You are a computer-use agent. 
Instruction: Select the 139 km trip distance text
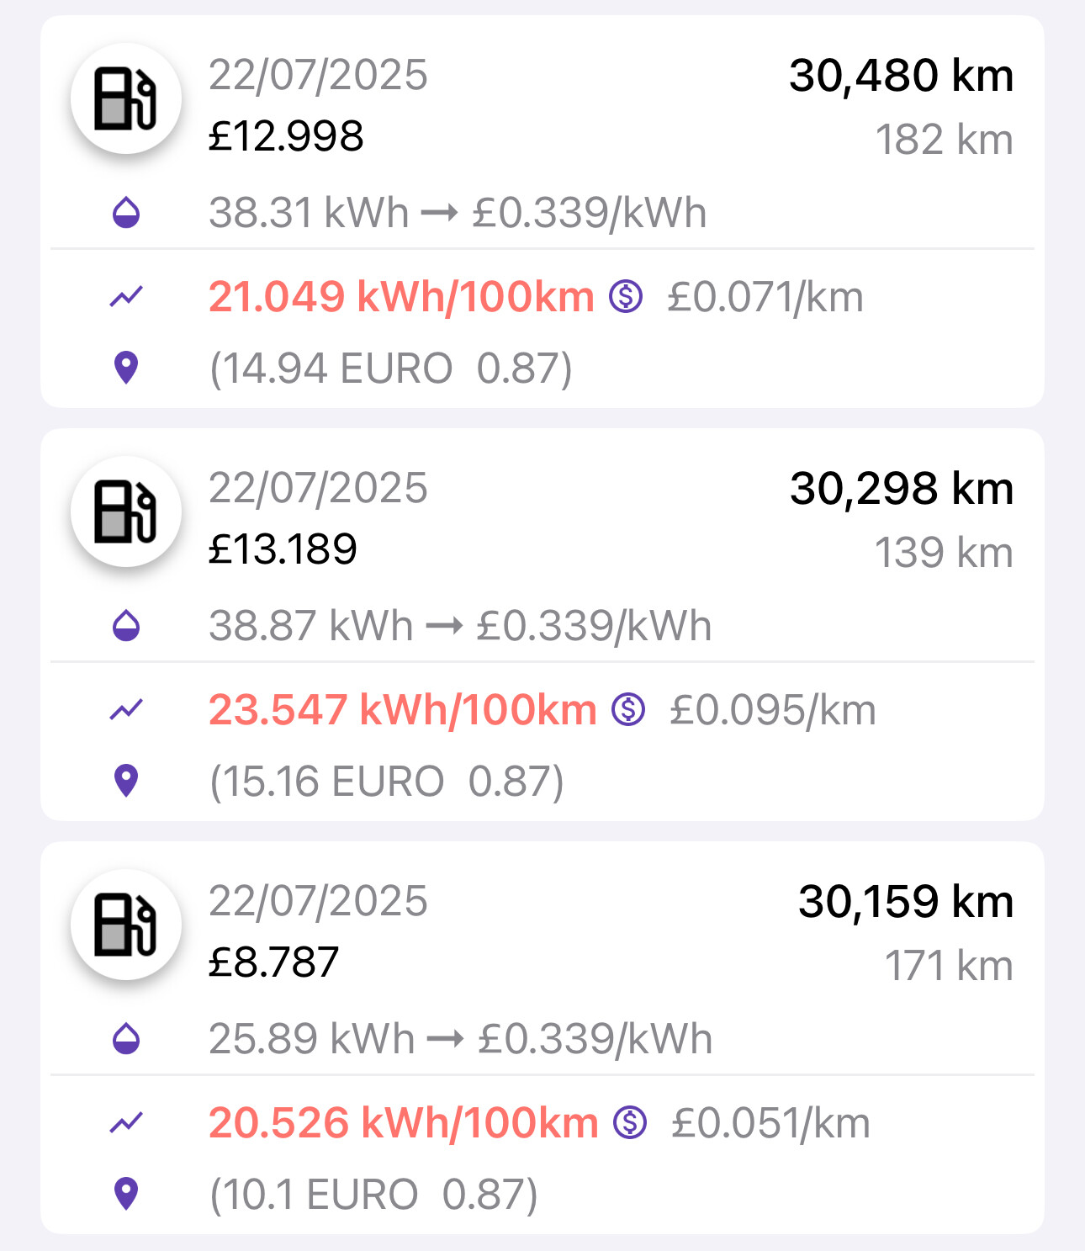click(x=944, y=553)
